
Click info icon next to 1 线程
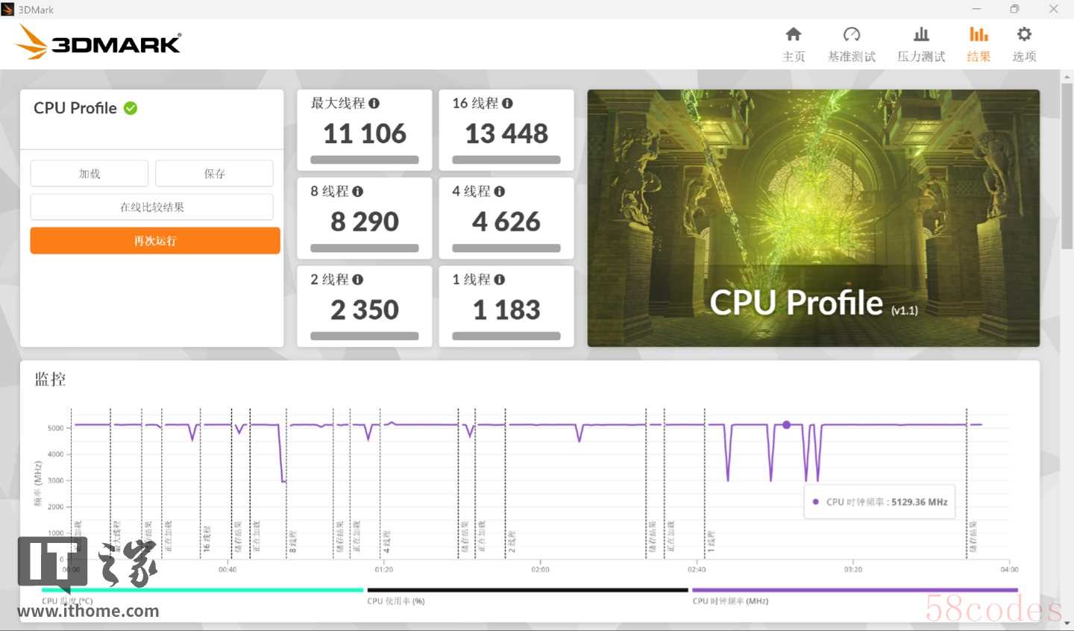coord(500,280)
